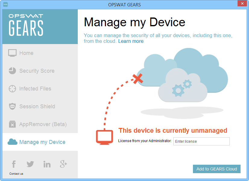Switch to Infected Files section
This screenshot has width=249, height=181.
tap(35, 88)
